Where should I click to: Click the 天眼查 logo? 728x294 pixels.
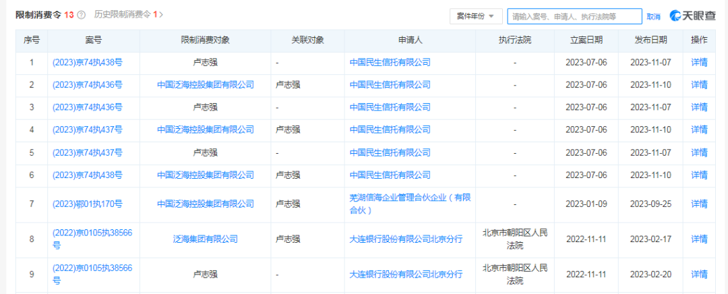[x=692, y=16]
